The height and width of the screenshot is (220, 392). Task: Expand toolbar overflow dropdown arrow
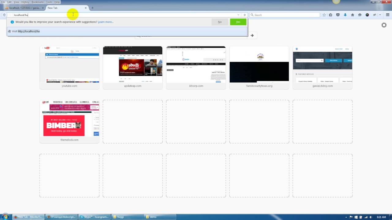[380, 15]
